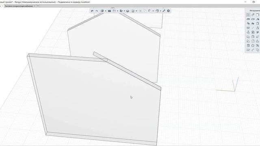Screen dimensions: 260x146
Task: Open the 3D view globe icon
Action: pyautogui.click(x=102, y=11)
